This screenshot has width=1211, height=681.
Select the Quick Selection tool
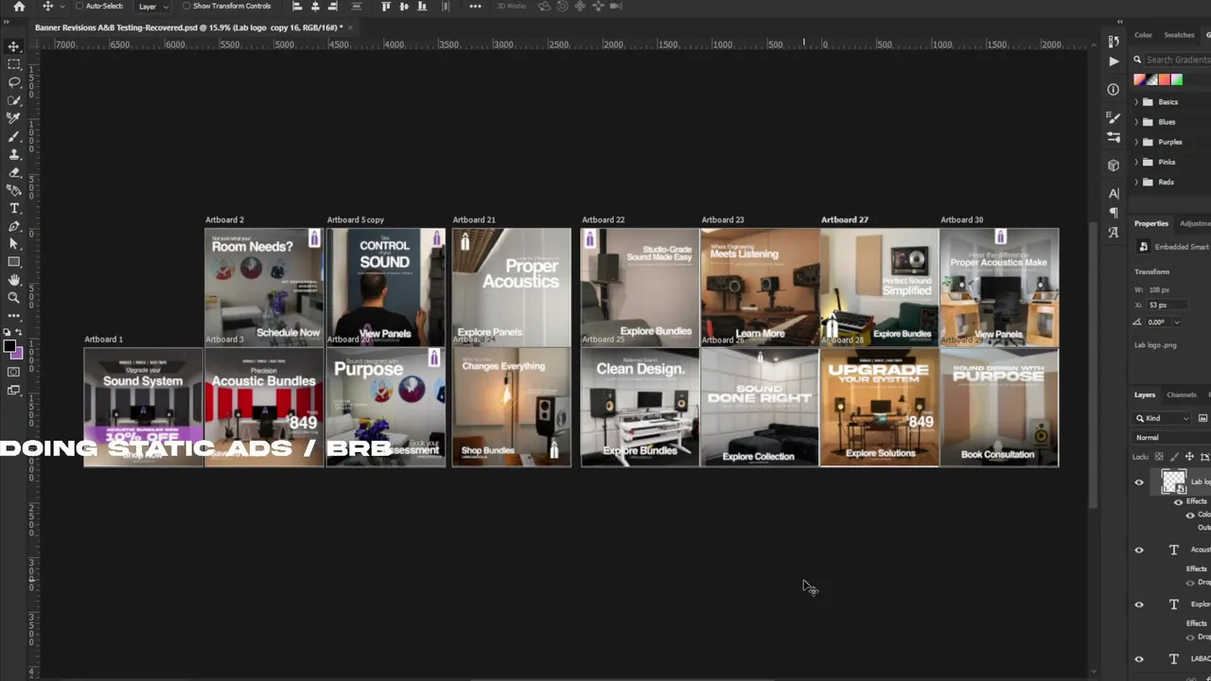point(14,100)
